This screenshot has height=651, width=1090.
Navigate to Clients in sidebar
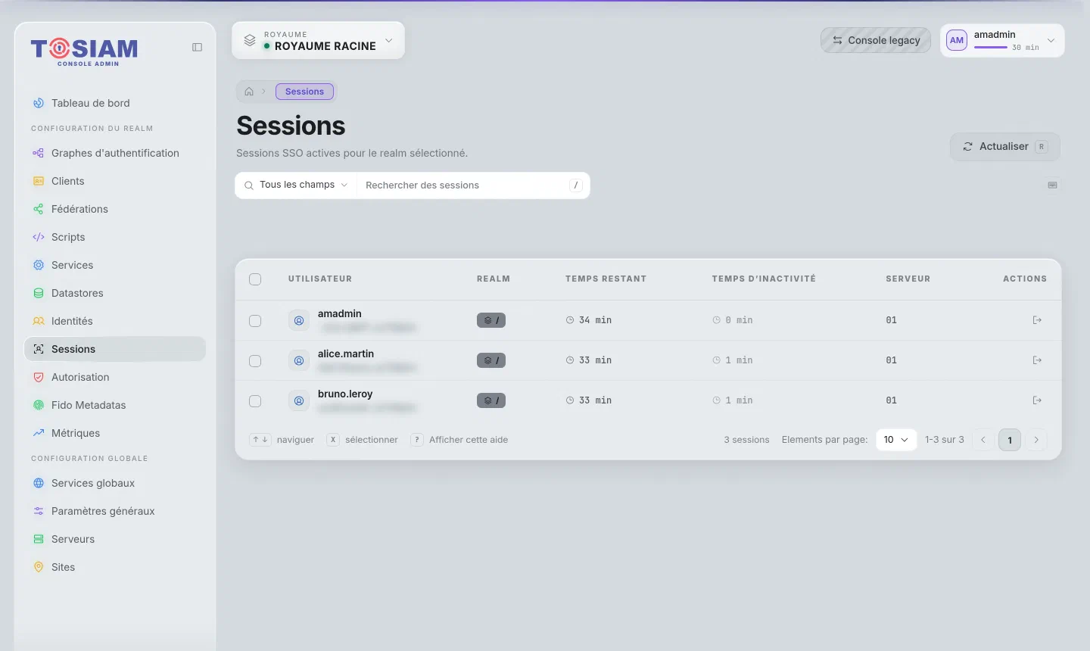pyautogui.click(x=115, y=181)
